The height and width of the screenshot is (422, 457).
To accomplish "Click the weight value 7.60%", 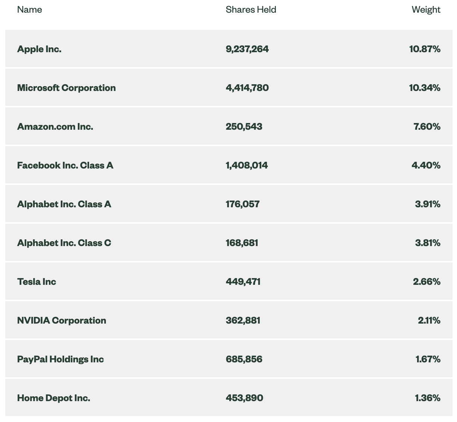I will coord(427,126).
